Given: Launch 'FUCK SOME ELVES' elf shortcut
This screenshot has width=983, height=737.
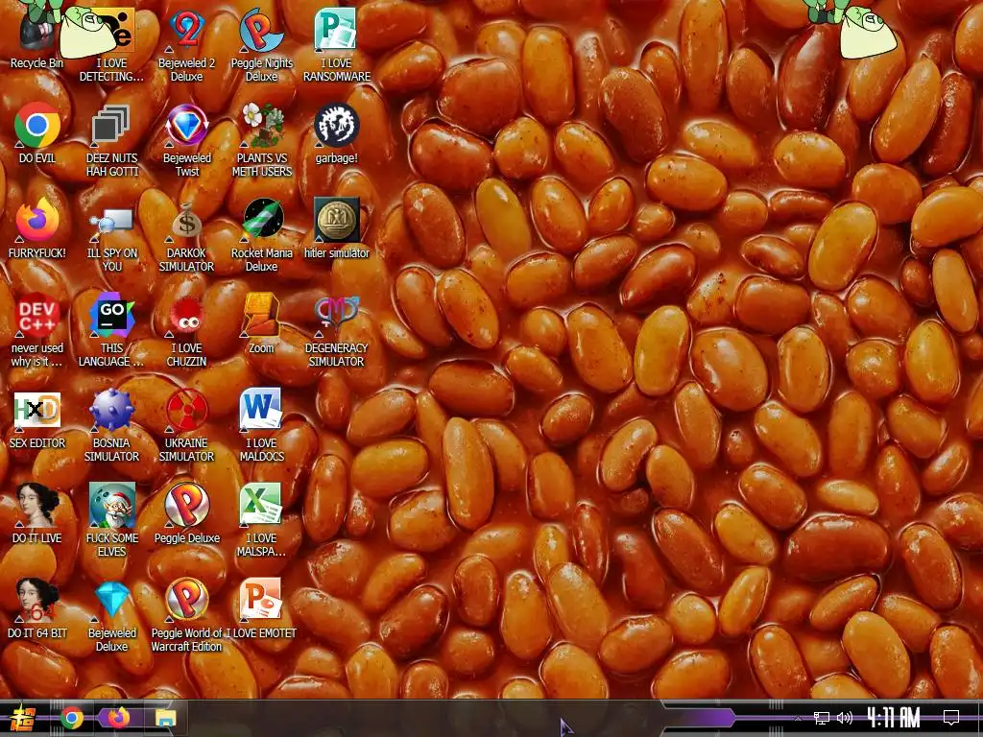Looking at the screenshot, I should (111, 519).
